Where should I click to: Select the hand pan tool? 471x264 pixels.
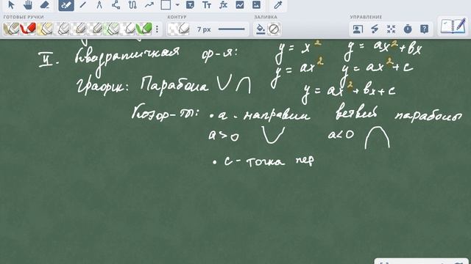pos(28,5)
